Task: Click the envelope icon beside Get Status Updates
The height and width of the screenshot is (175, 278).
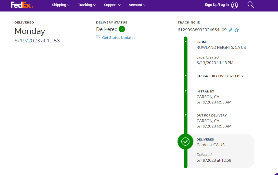Action: [98, 37]
